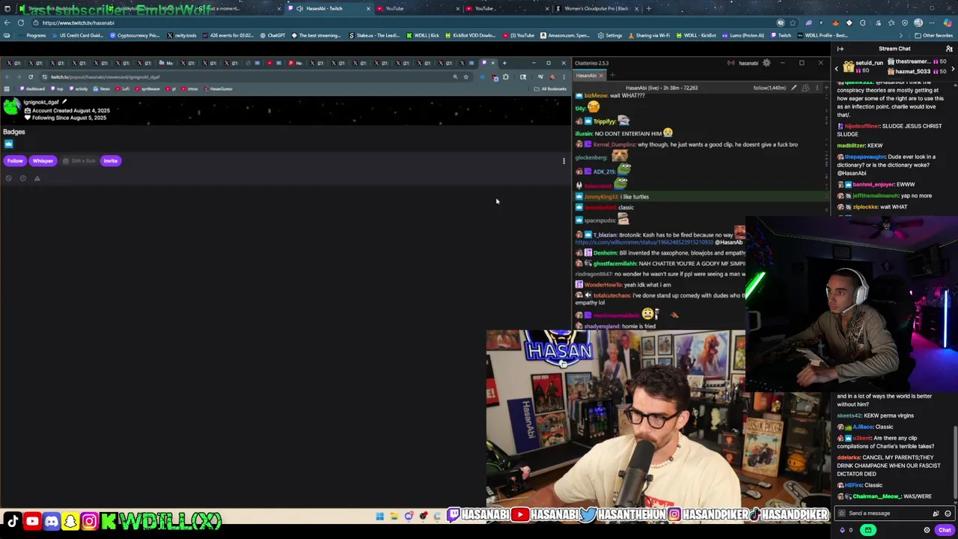Click the TikTok icon in the bottom overlay bar

tap(13, 521)
